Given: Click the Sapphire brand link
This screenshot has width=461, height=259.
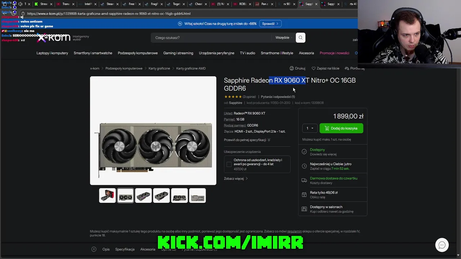Looking at the screenshot, I should point(236,103).
